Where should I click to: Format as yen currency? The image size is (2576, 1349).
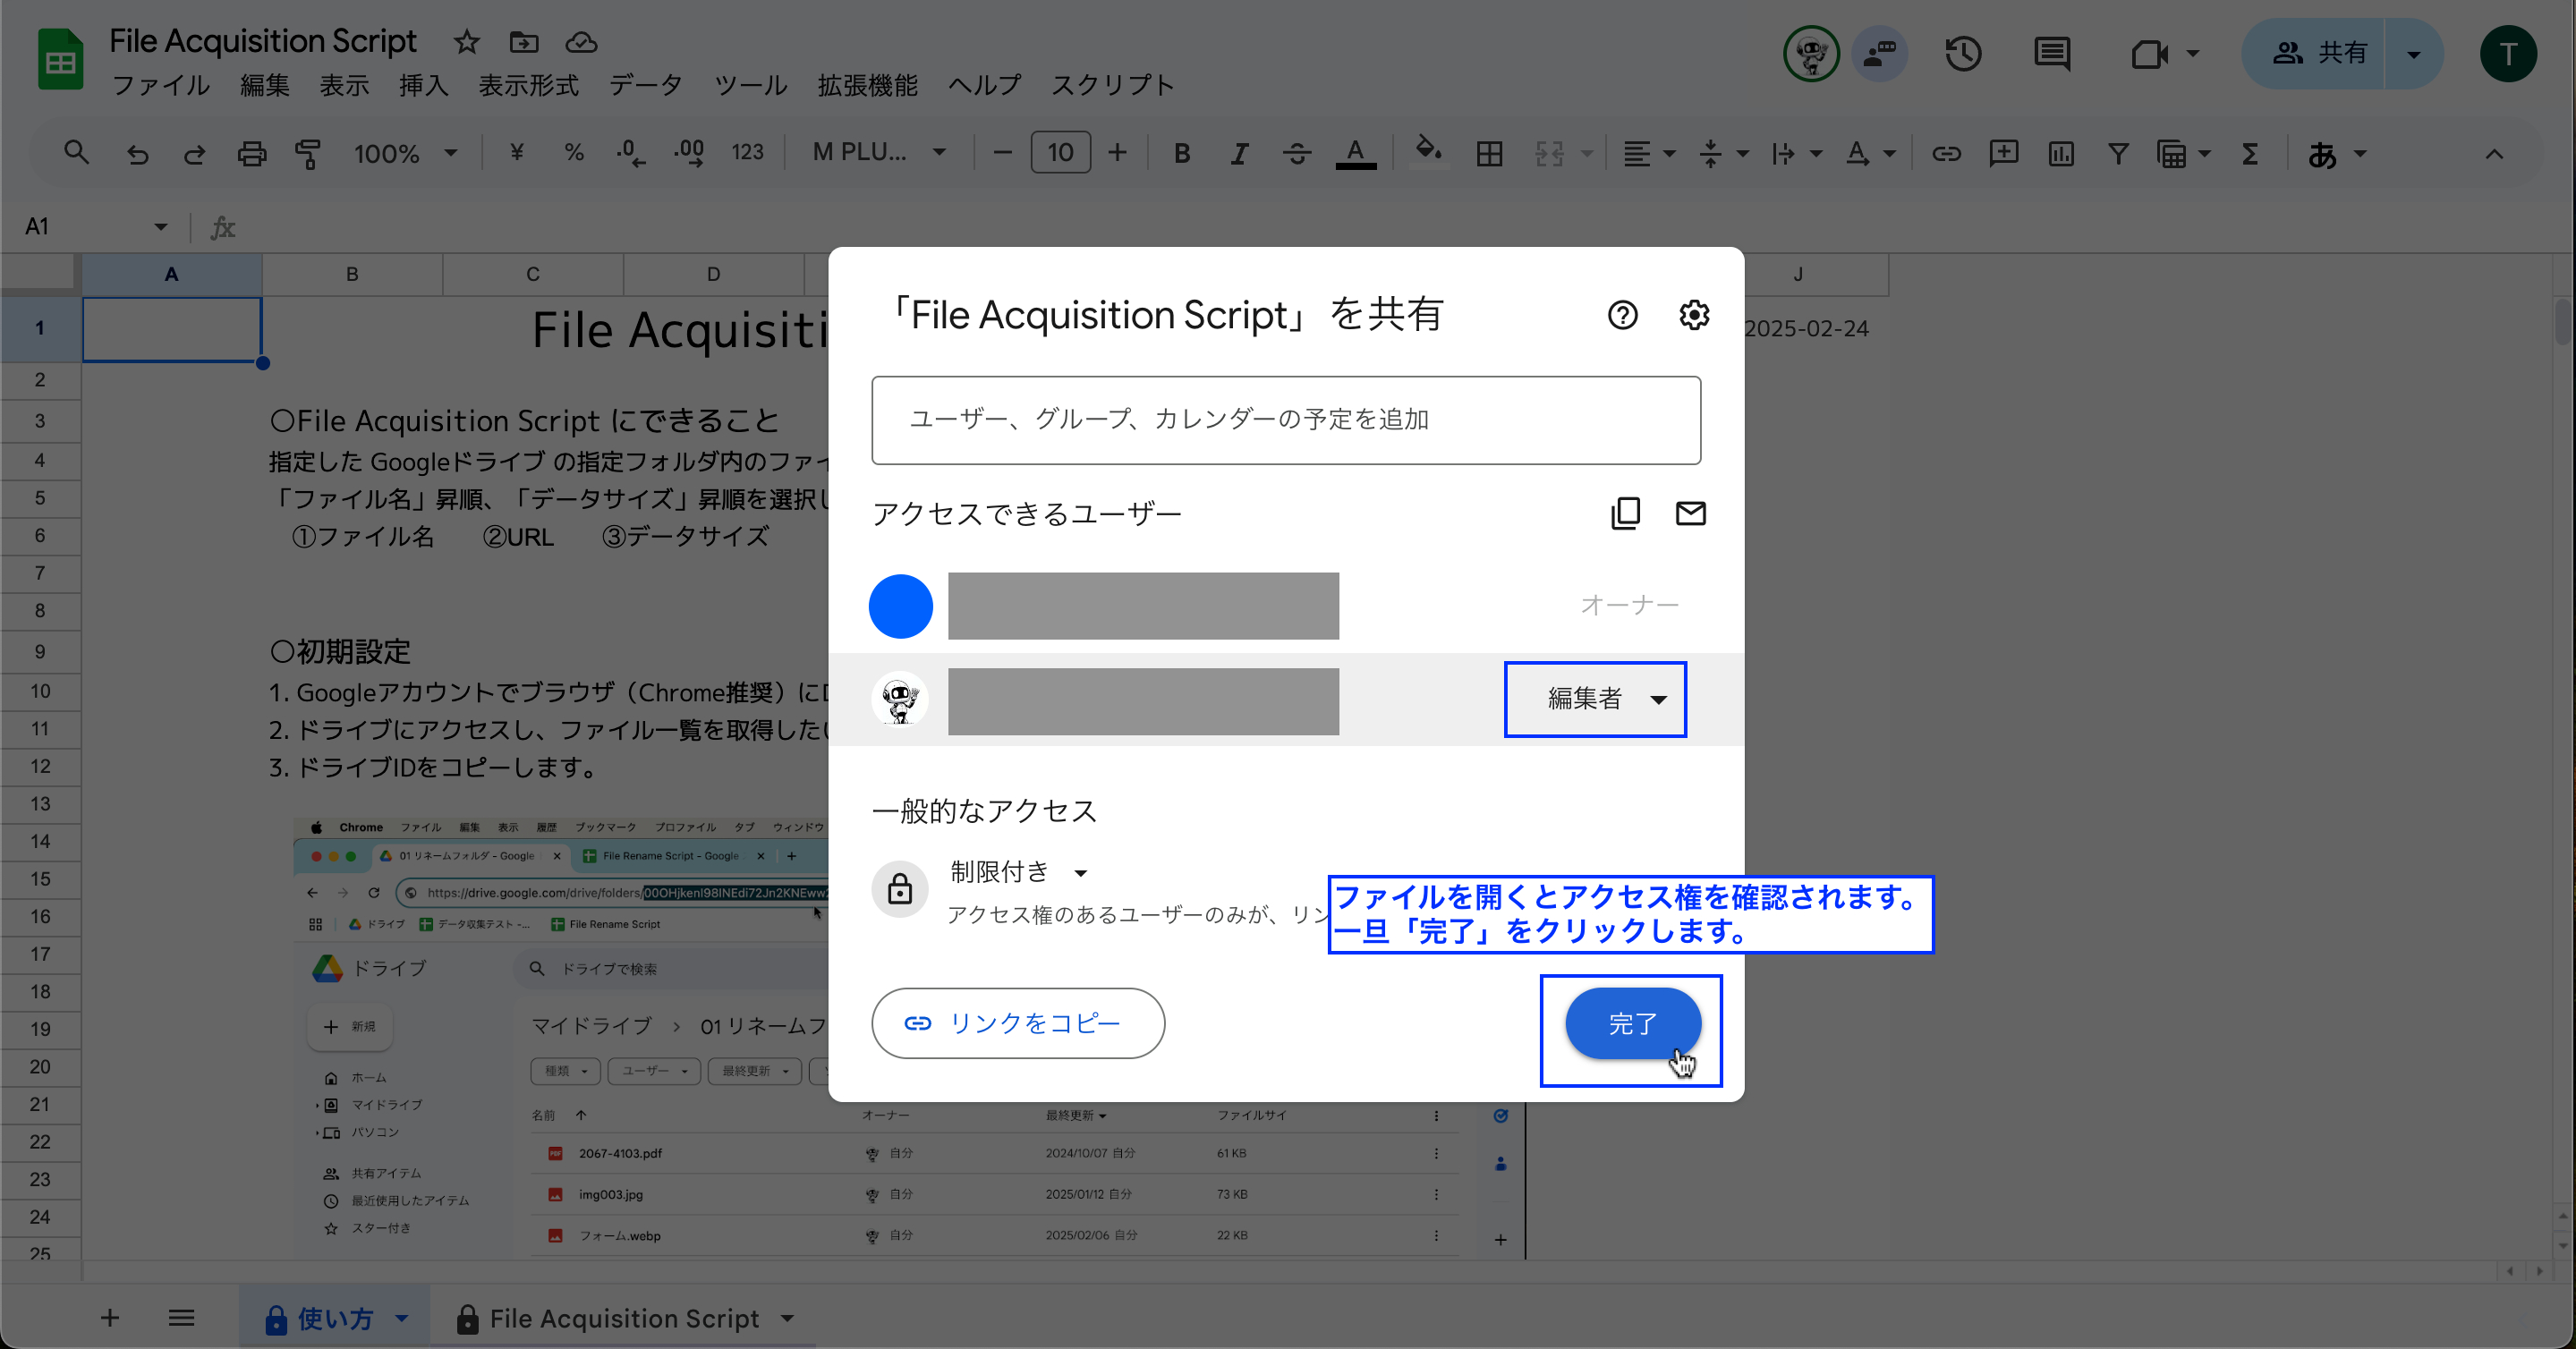tap(516, 153)
